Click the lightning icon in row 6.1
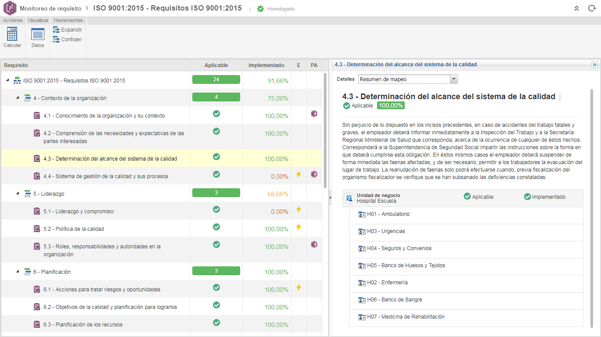This screenshot has height=337, width=601. 299,287
